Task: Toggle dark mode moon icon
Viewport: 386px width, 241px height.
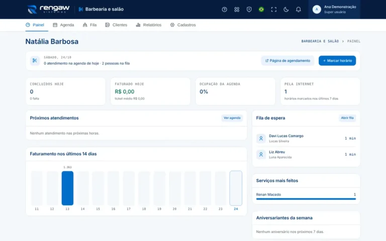Action: (x=286, y=10)
